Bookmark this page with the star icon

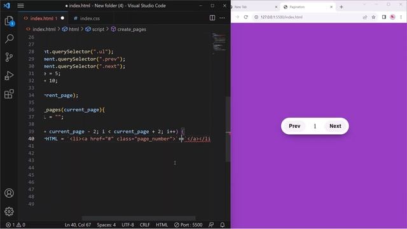pos(373,17)
